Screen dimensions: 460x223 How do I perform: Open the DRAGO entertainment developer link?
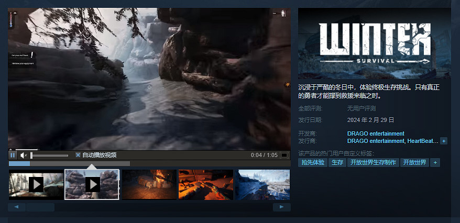pos(376,133)
